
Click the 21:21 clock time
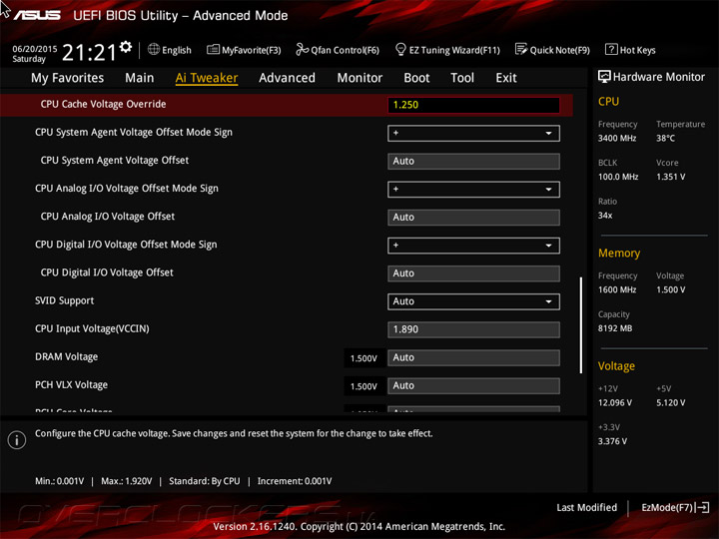click(89, 52)
